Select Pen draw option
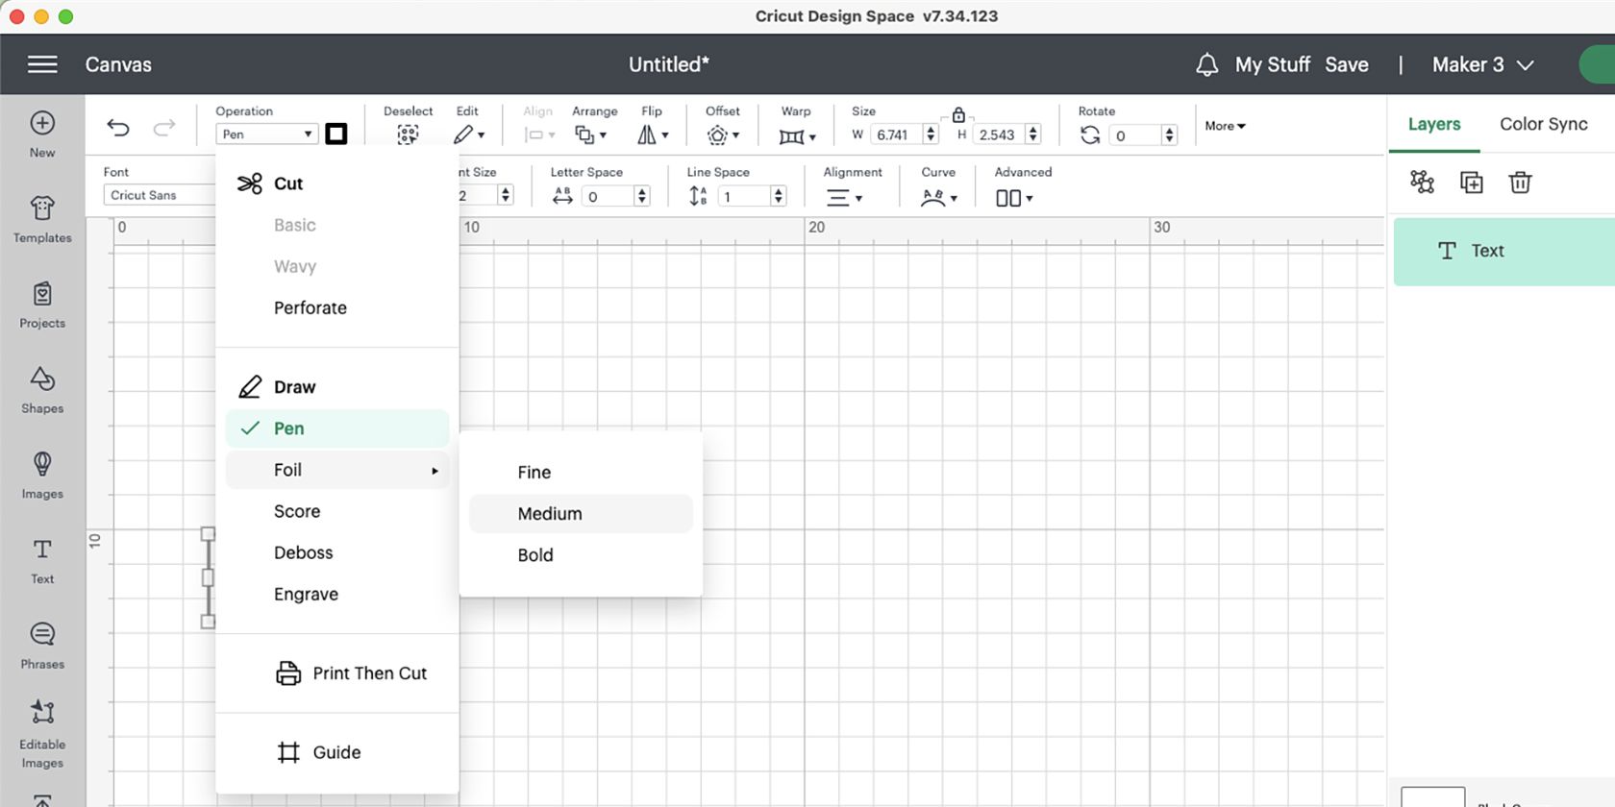The height and width of the screenshot is (807, 1615). click(x=337, y=428)
